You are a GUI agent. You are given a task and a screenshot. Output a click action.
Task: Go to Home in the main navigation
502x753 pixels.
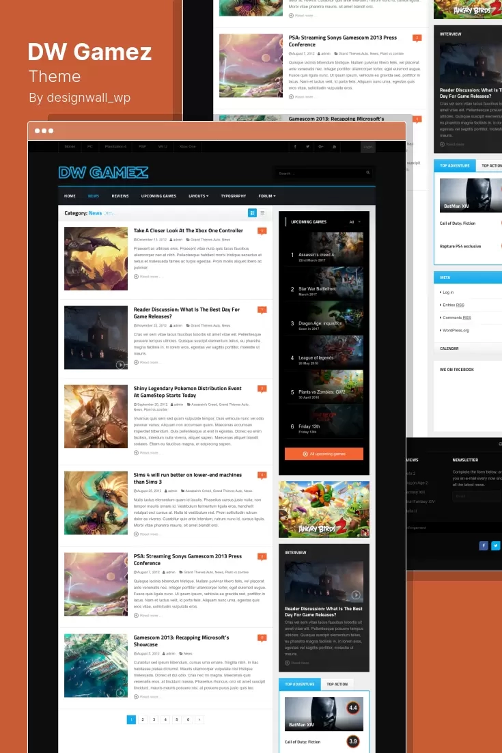70,196
